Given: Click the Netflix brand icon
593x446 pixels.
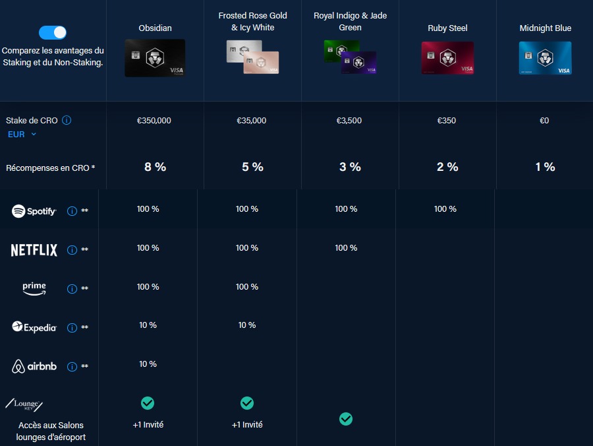Looking at the screenshot, I should point(33,249).
